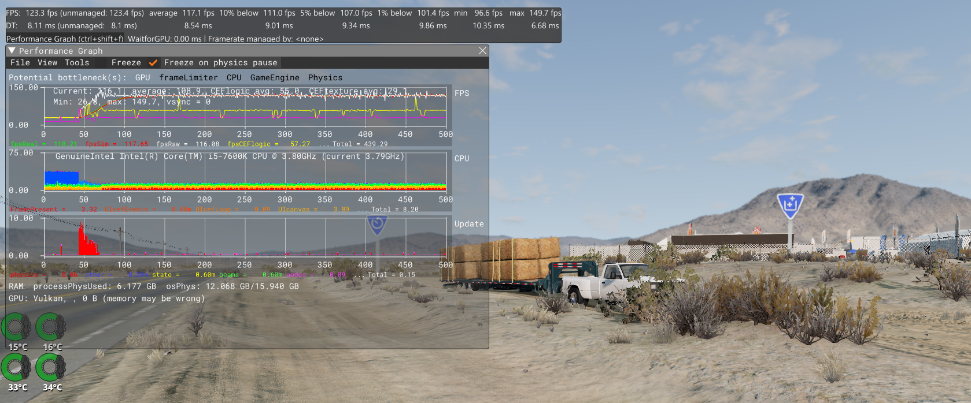Click the GenuineIntel CPU name text
The width and height of the screenshot is (971, 403).
pyautogui.click(x=230, y=156)
